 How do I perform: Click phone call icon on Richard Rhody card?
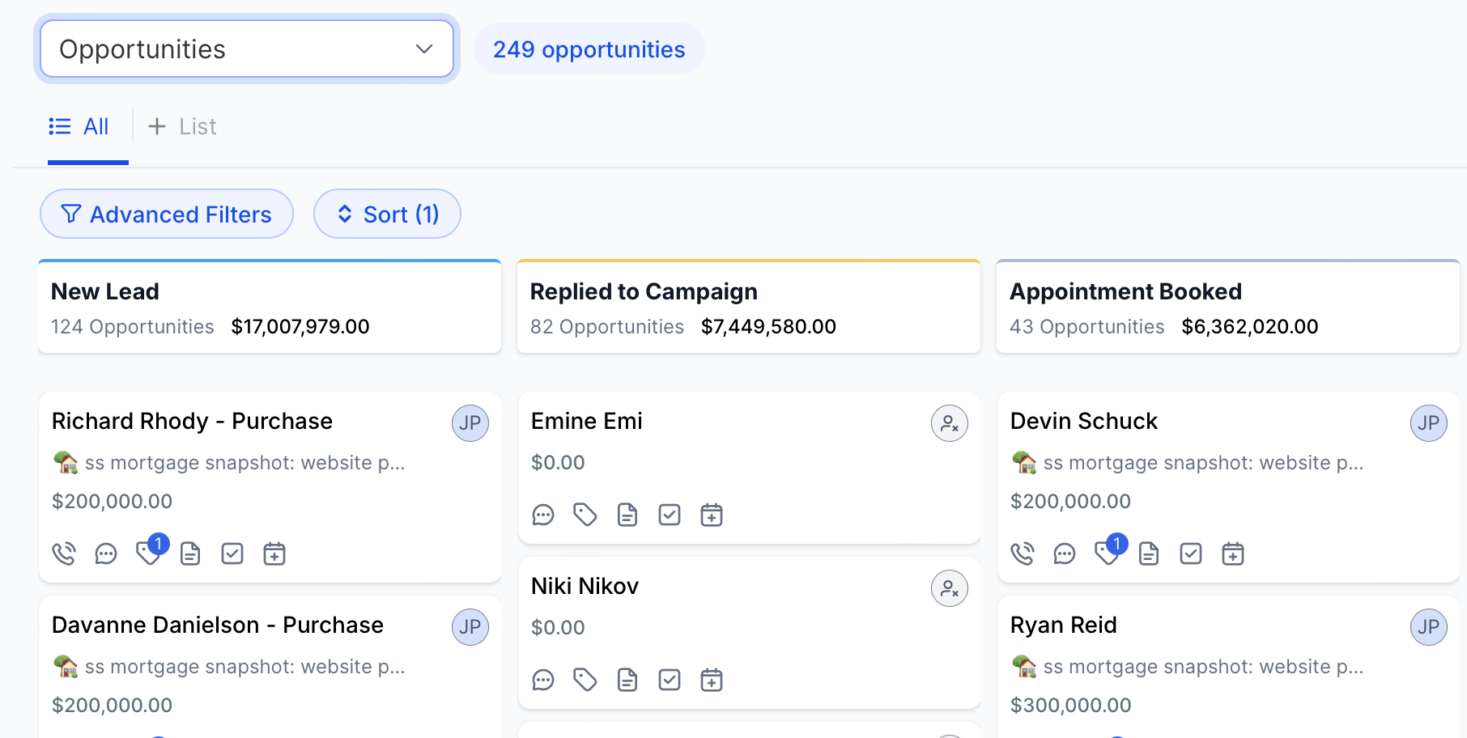[64, 554]
